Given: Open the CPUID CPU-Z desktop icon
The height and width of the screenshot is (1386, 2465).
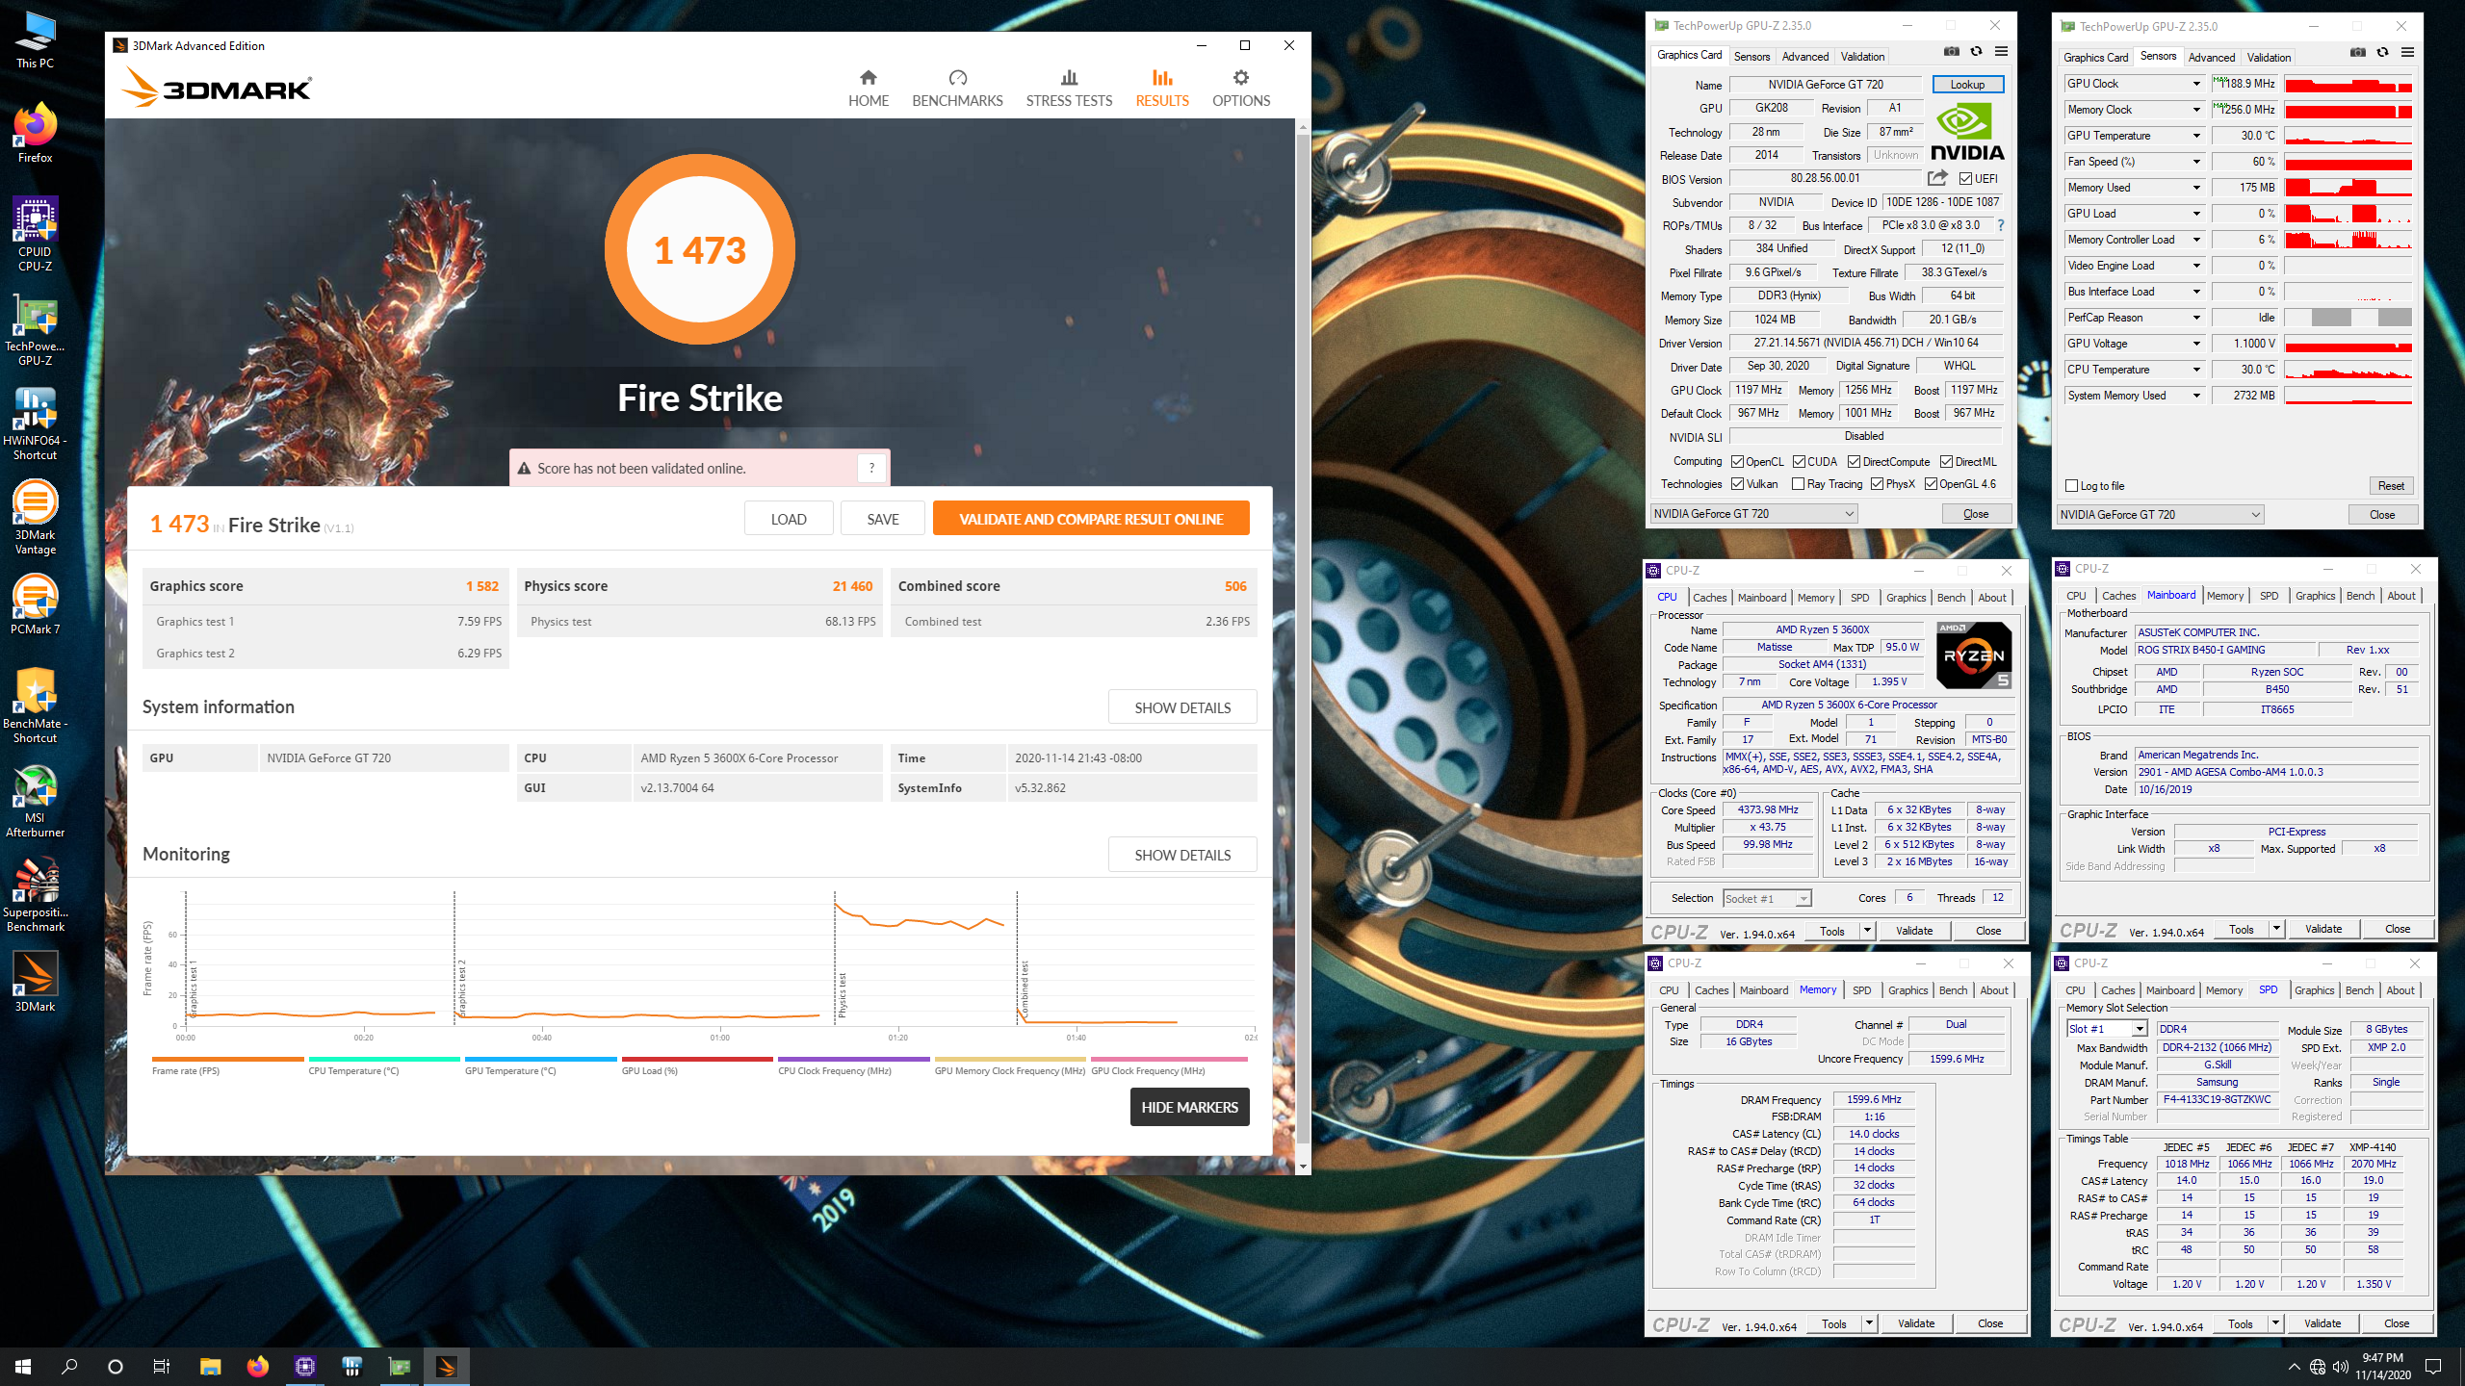Looking at the screenshot, I should pos(36,234).
